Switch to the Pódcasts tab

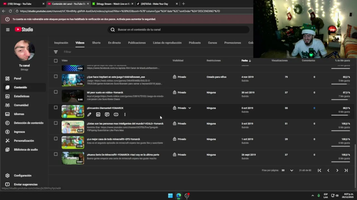(x=195, y=43)
